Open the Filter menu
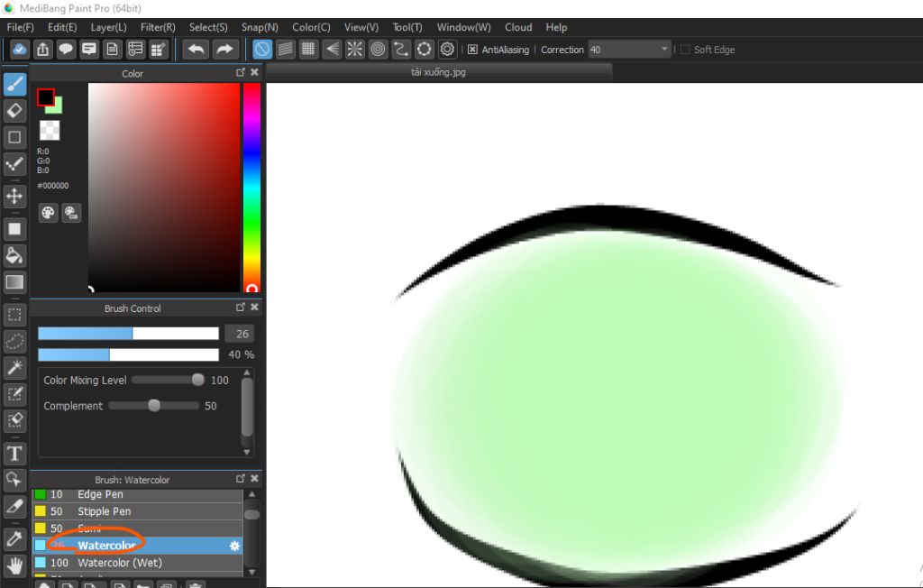This screenshot has width=923, height=588. [x=158, y=27]
